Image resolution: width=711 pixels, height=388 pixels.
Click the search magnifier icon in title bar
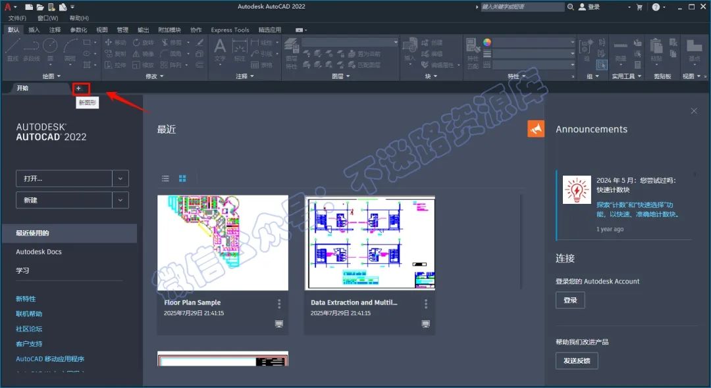click(571, 7)
